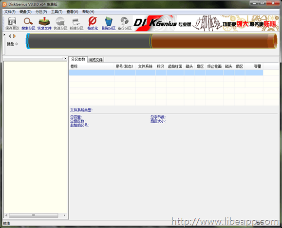
Task: Sort by 序号(状态) column header
Action: [125, 66]
